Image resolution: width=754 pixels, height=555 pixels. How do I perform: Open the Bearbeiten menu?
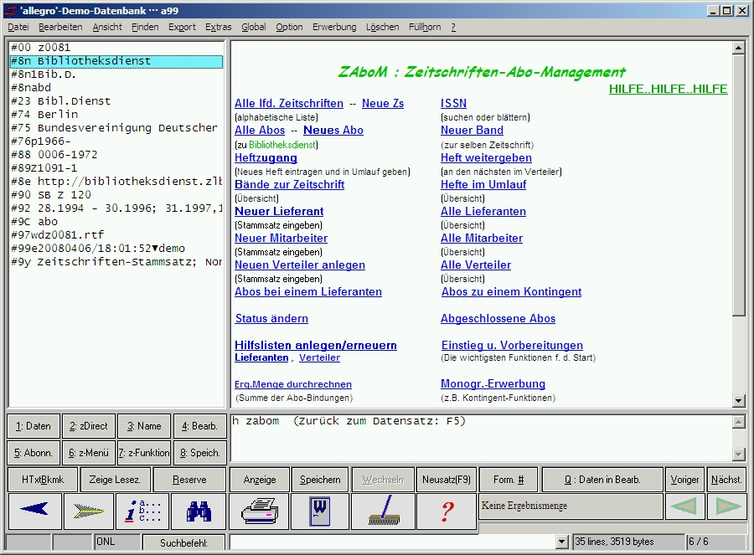[60, 28]
